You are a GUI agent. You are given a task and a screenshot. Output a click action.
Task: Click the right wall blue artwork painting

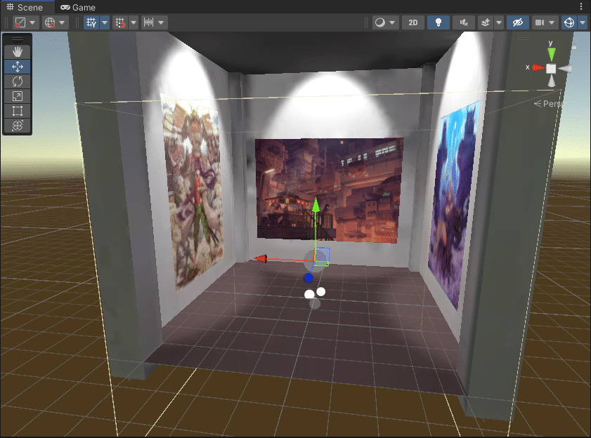click(x=454, y=205)
